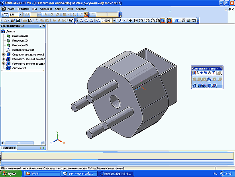The image size is (235, 177).
Task: Expand the extrusion operation node (Операция выдавливания:1)
Action: click(3, 54)
